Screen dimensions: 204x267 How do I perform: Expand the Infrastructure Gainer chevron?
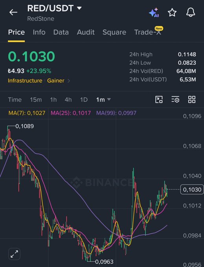tap(69, 81)
